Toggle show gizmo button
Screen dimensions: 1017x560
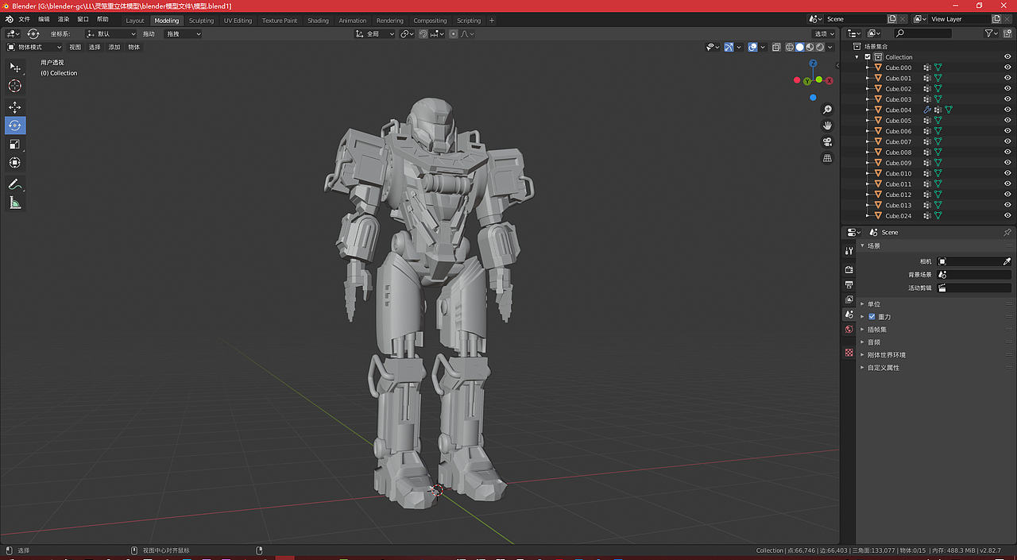click(729, 47)
